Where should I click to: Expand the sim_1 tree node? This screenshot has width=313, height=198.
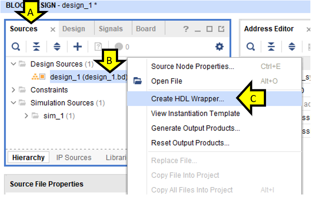[x=26, y=116]
